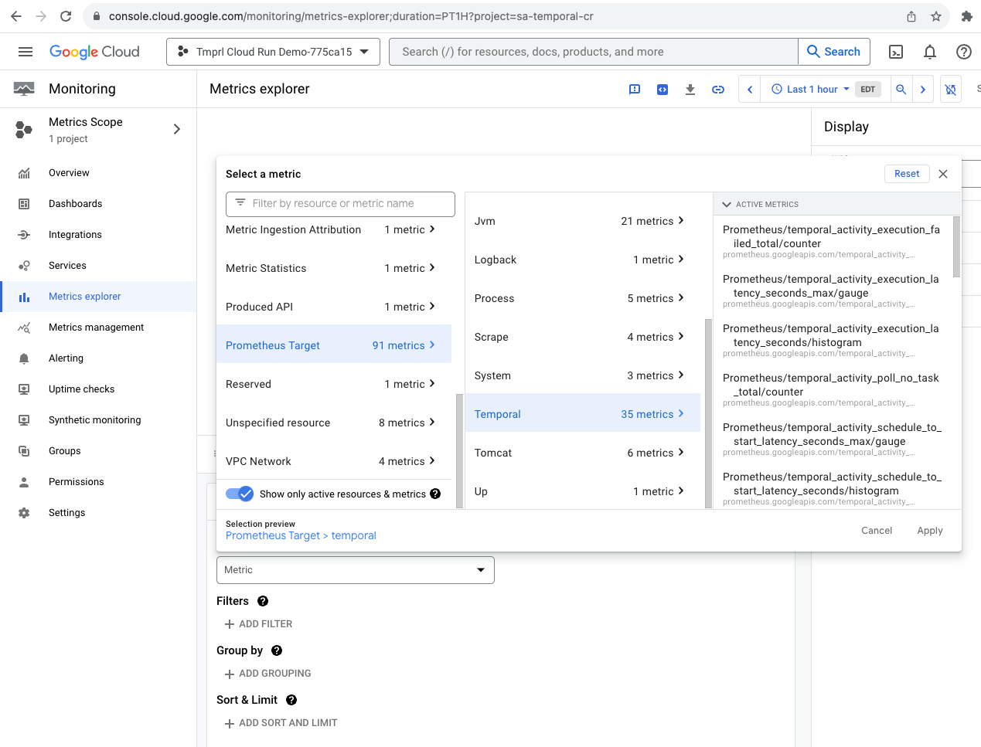Open Synthetic monitoring in the sidebar
981x747 pixels.
point(98,420)
